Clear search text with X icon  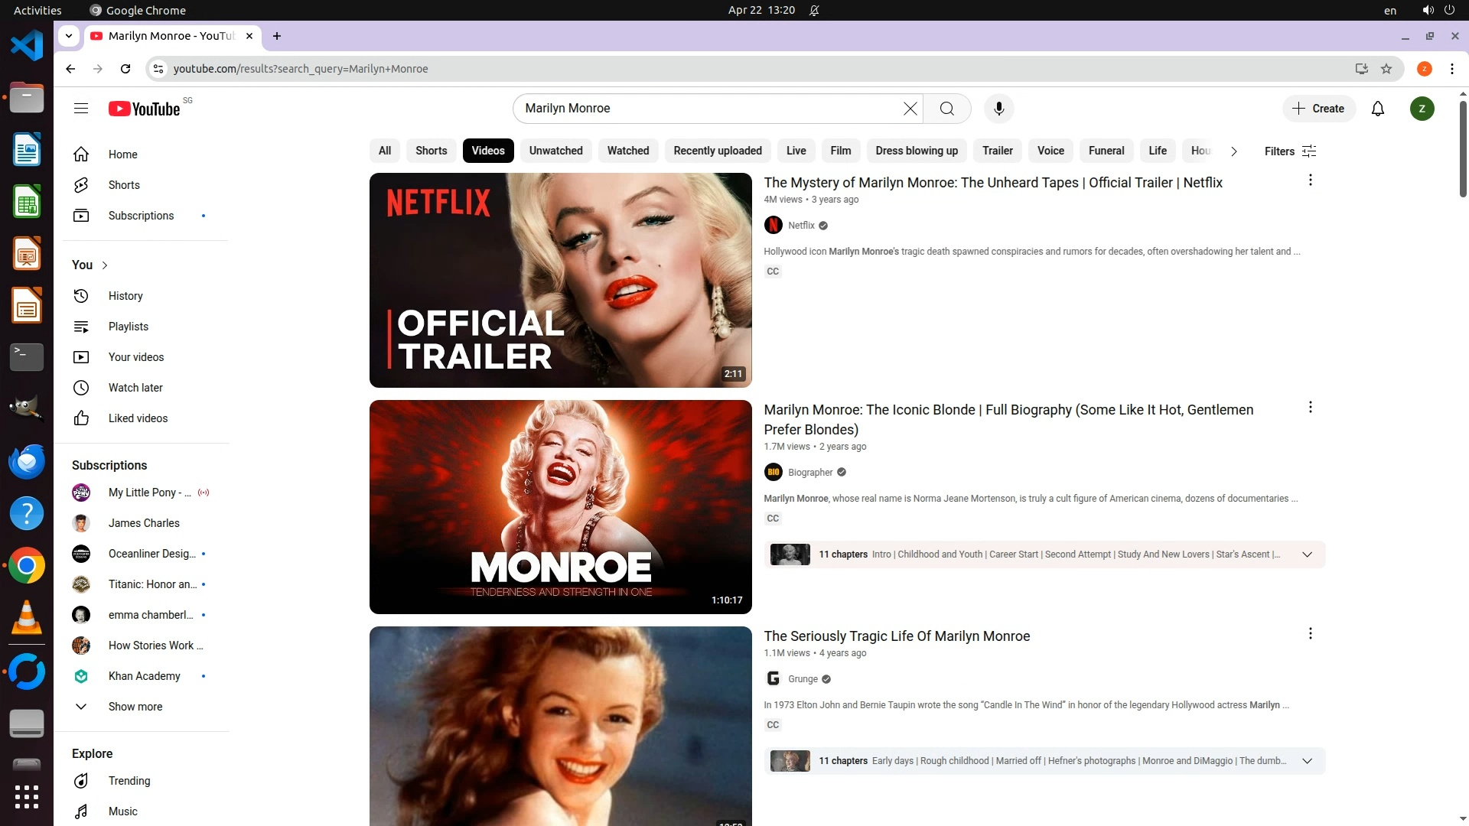pyautogui.click(x=910, y=109)
